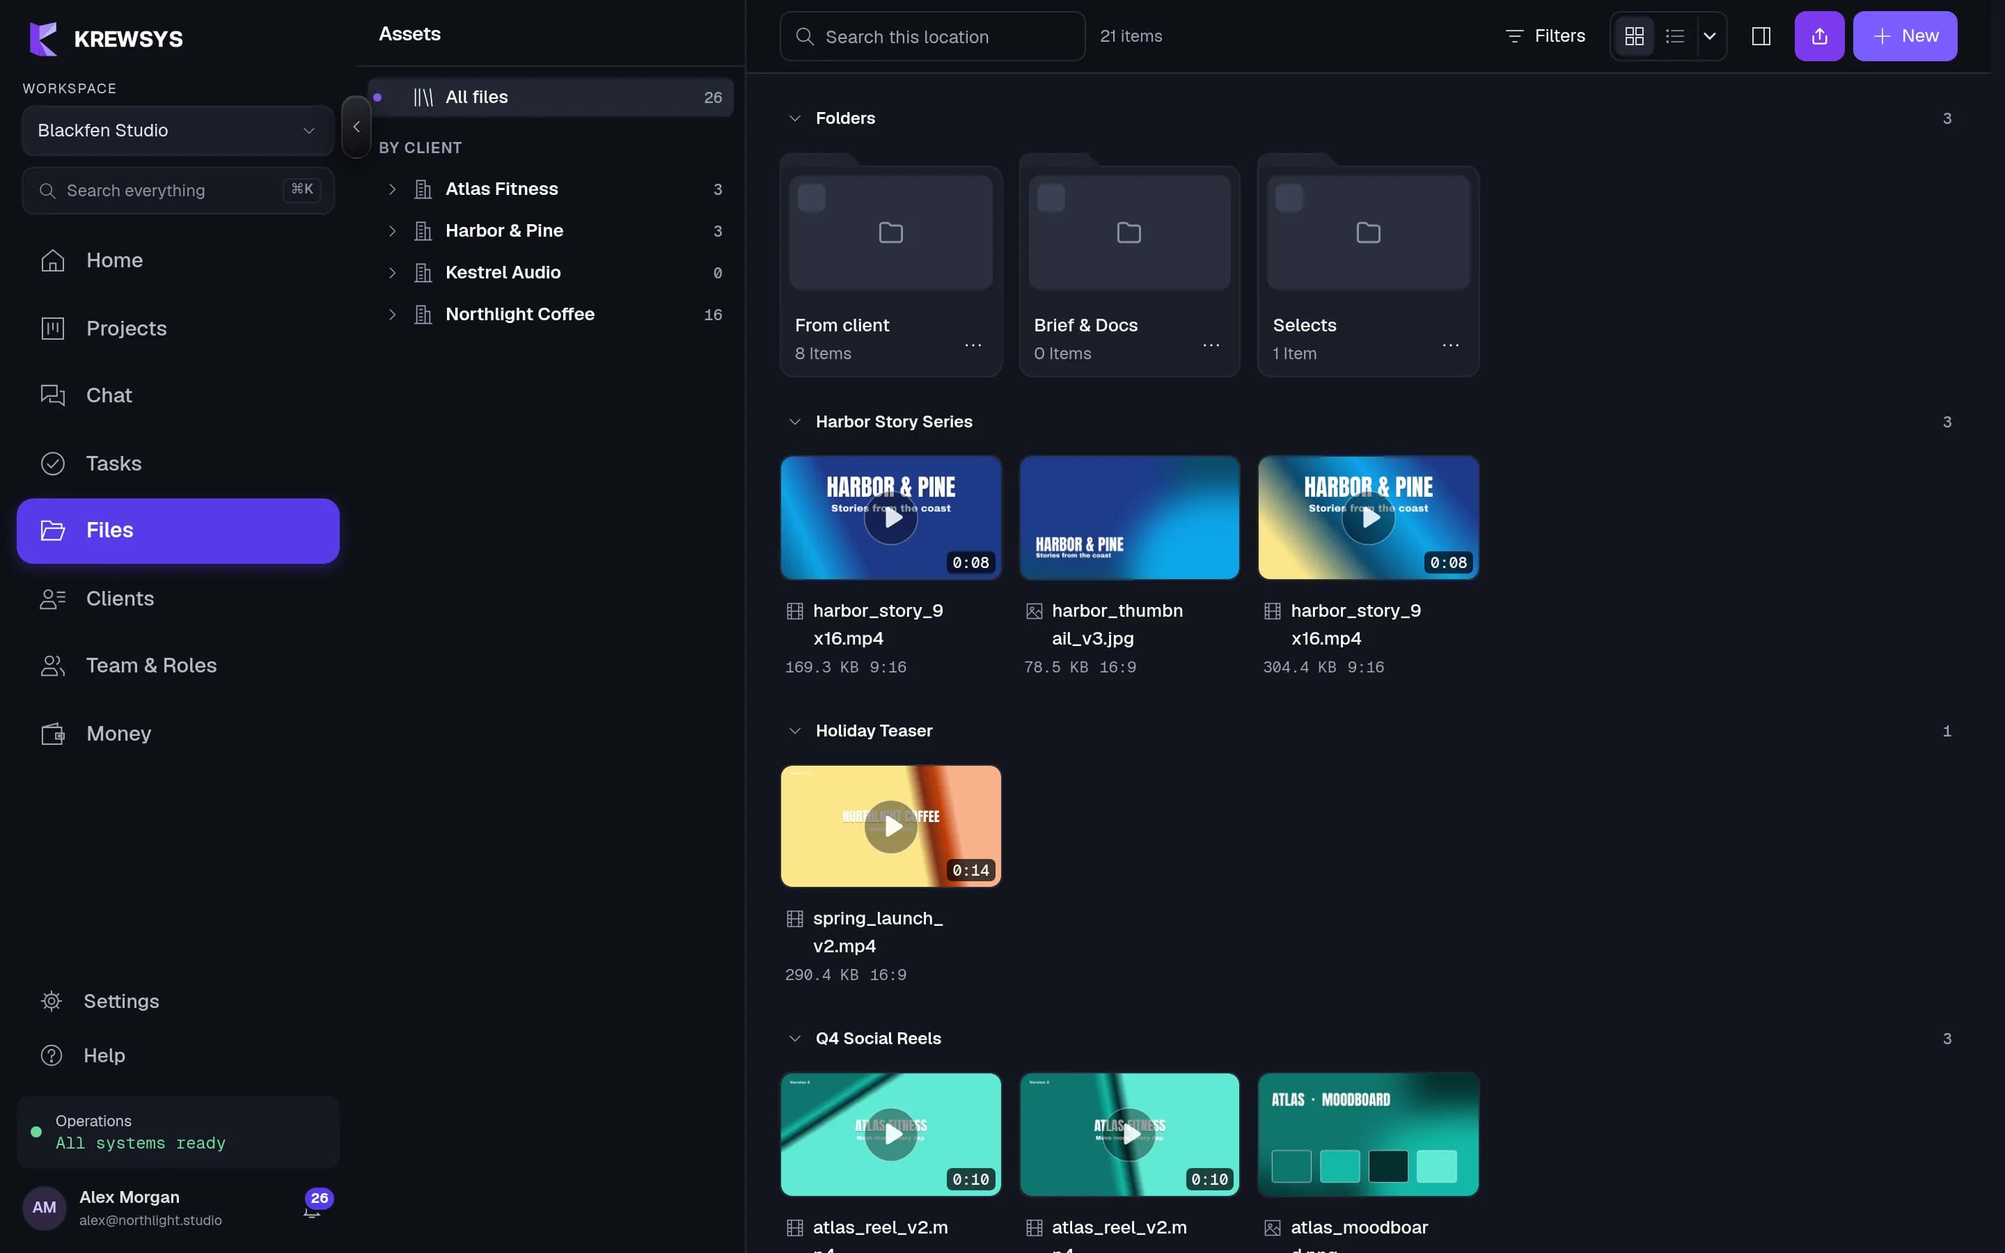Tick the Brief & Docs folder checkbox
This screenshot has height=1253, width=2005.
1051,198
